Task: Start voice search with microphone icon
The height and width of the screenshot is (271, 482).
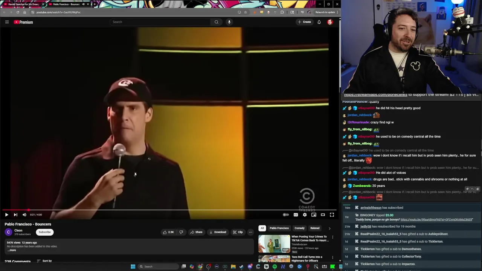Action: 229,22
